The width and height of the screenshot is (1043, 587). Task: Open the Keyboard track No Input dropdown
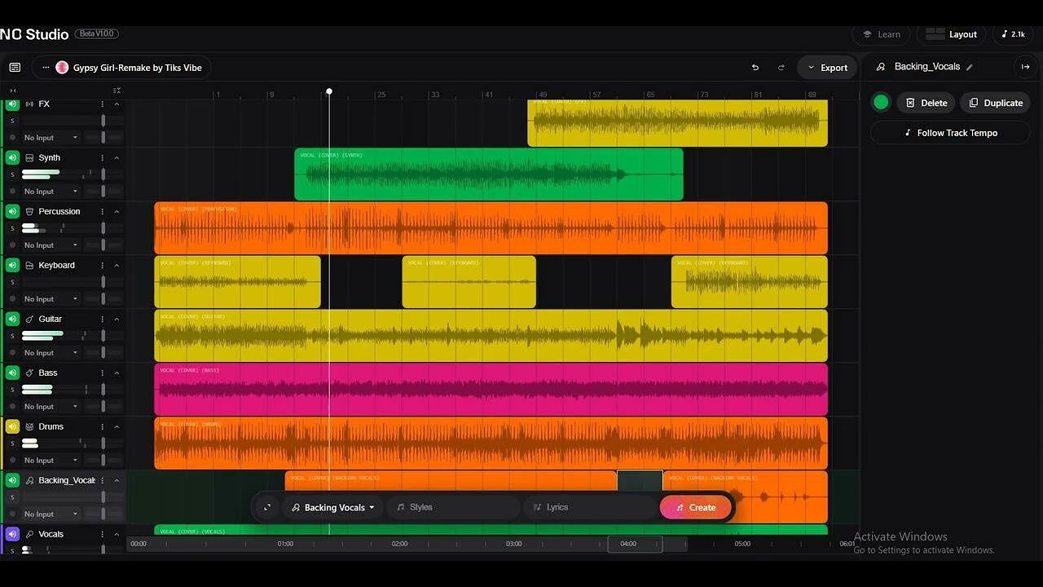click(x=51, y=299)
